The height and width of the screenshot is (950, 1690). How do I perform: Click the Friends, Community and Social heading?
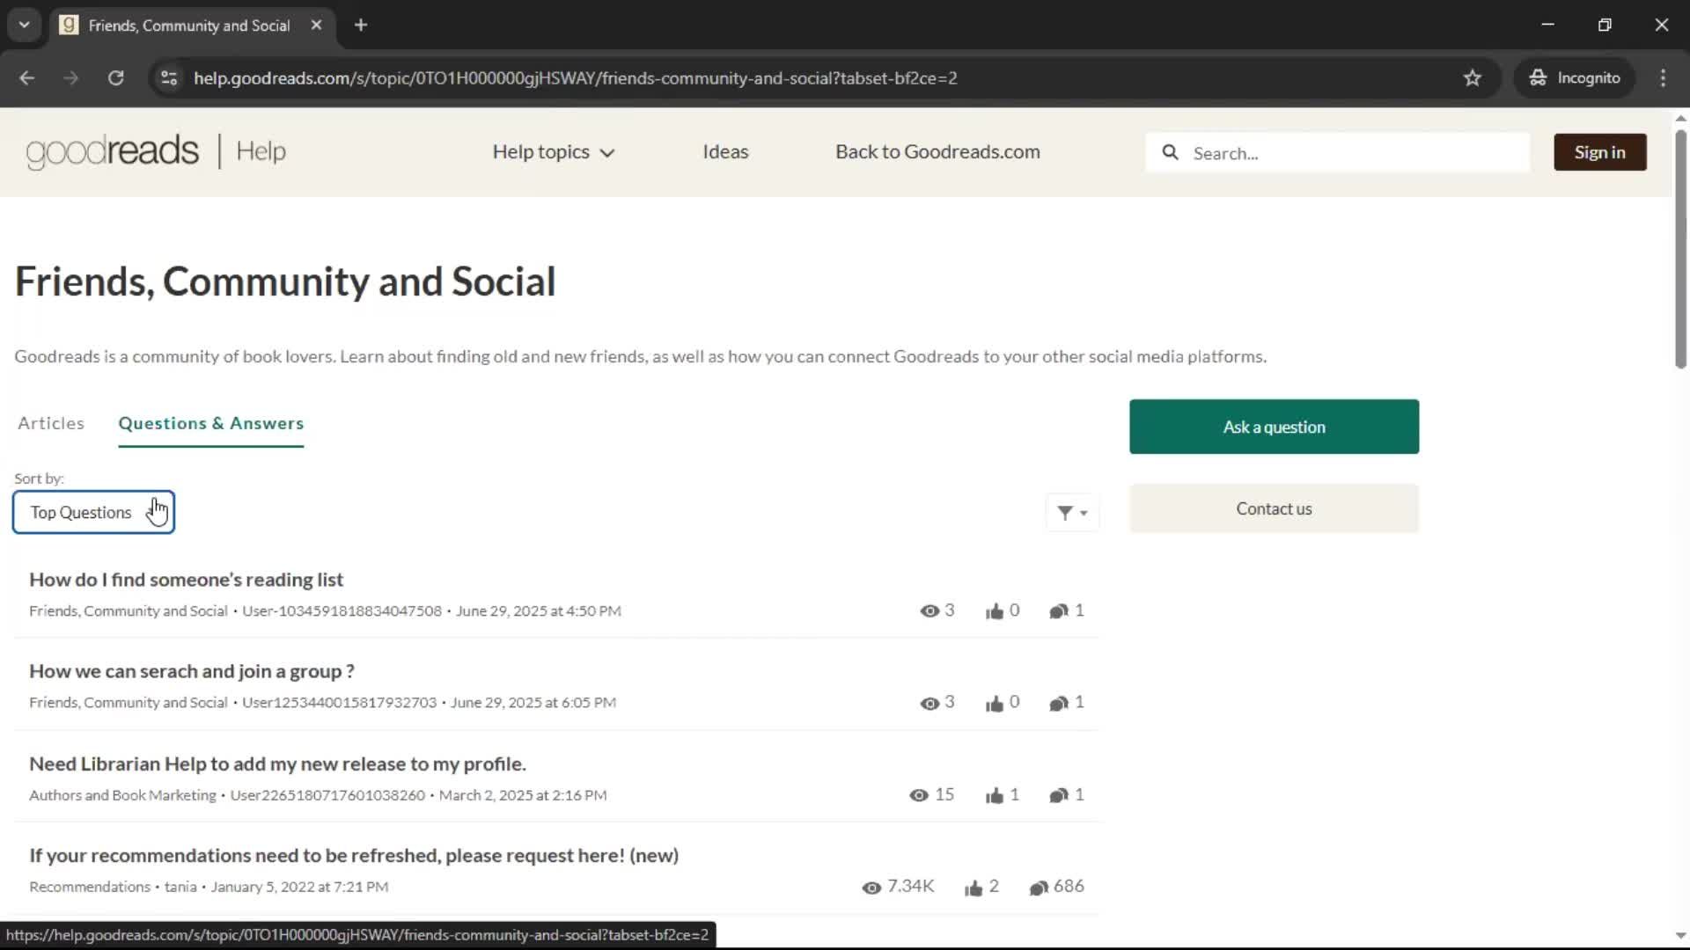click(285, 282)
